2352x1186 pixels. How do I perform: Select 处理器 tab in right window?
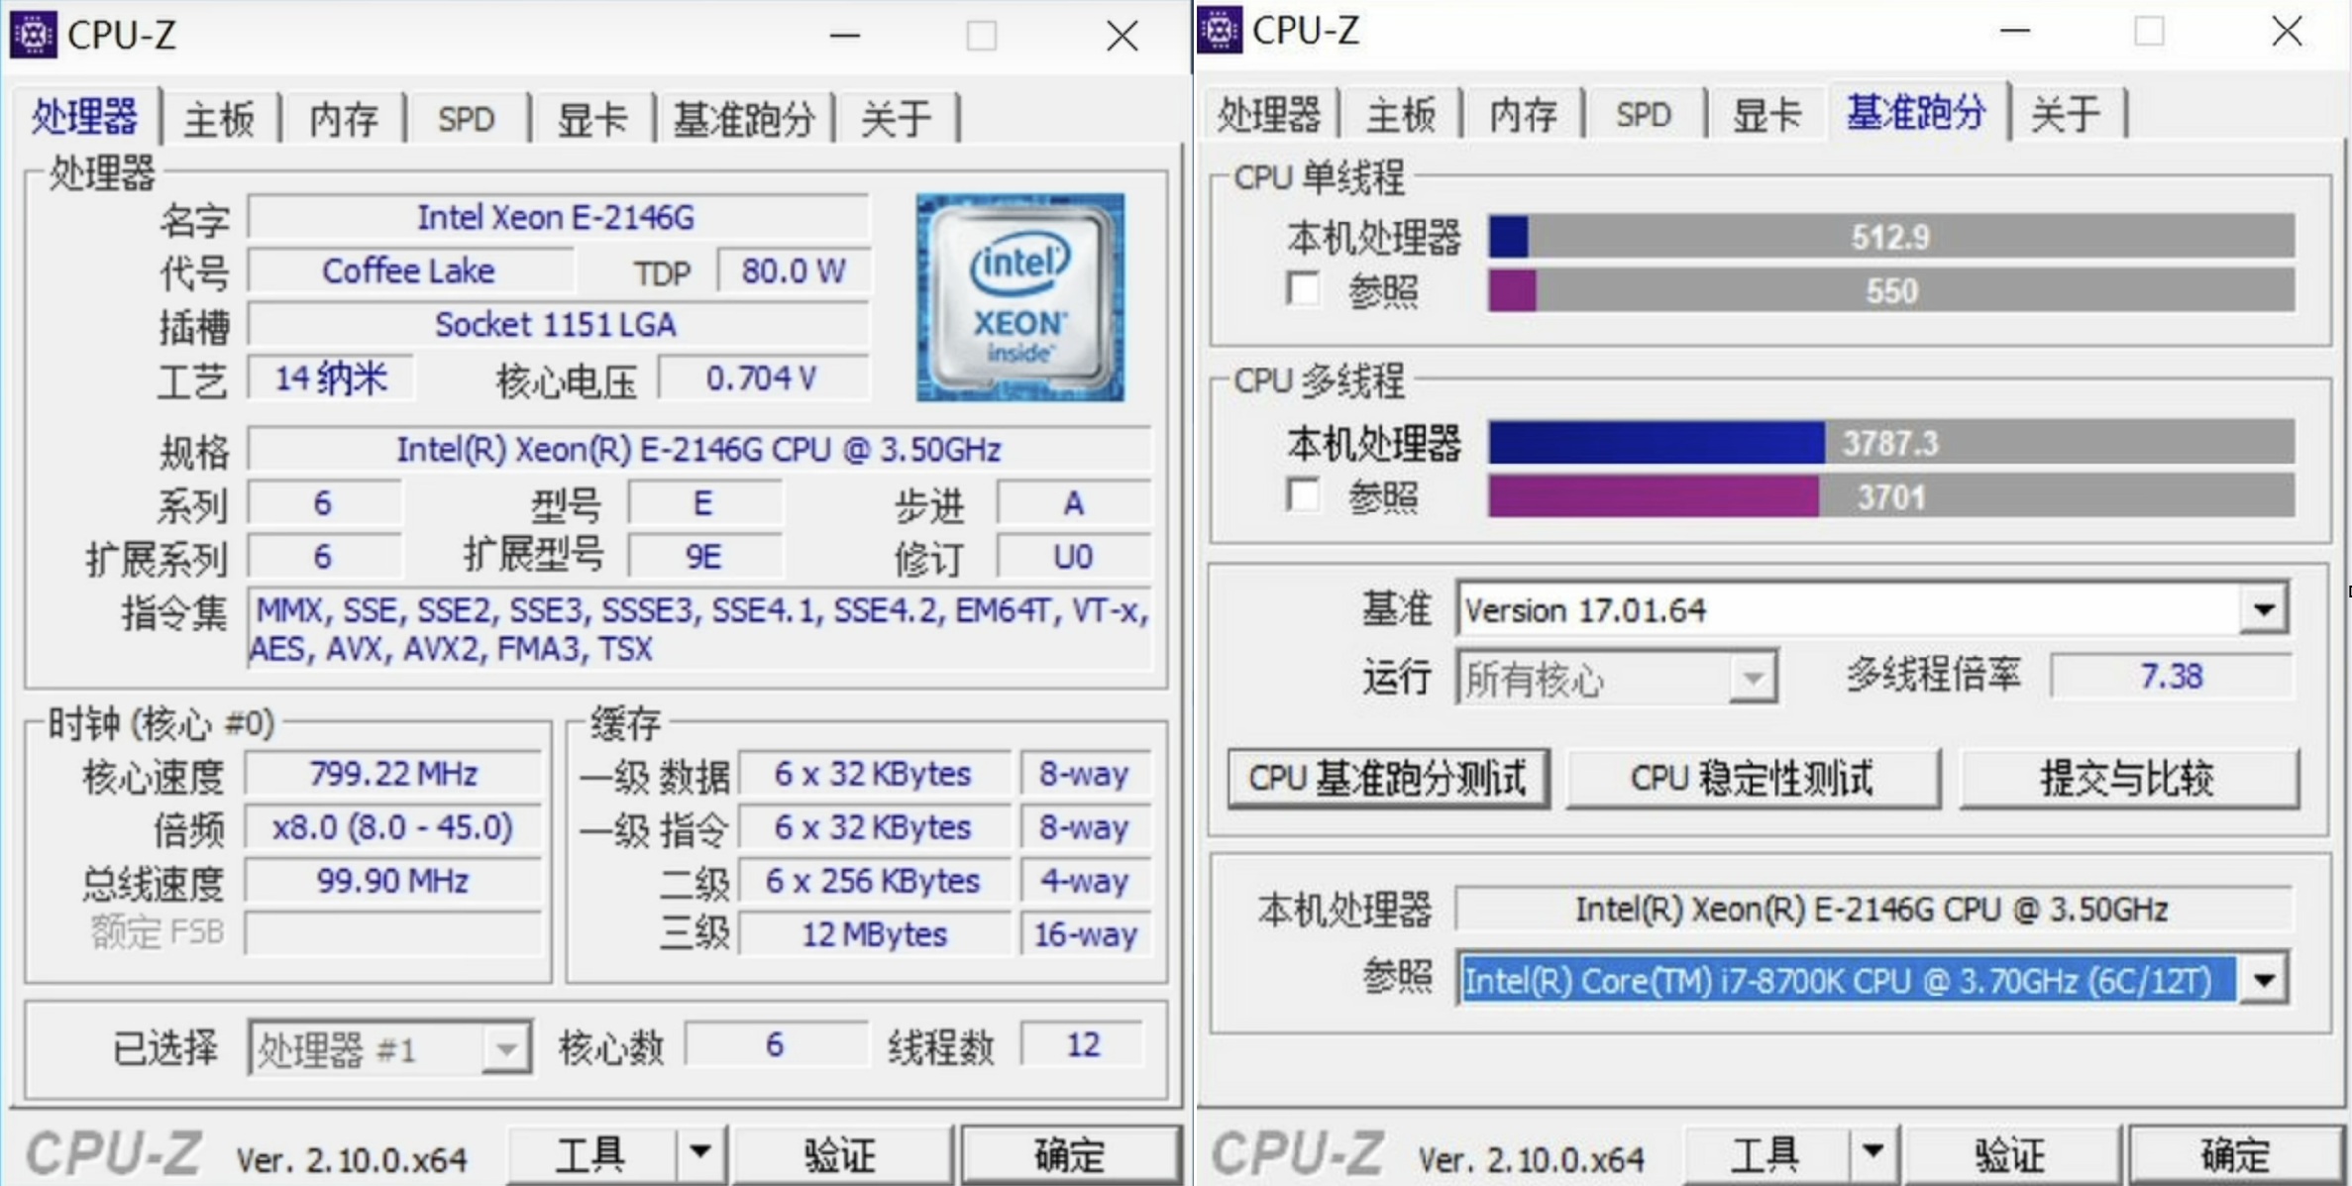click(1268, 115)
